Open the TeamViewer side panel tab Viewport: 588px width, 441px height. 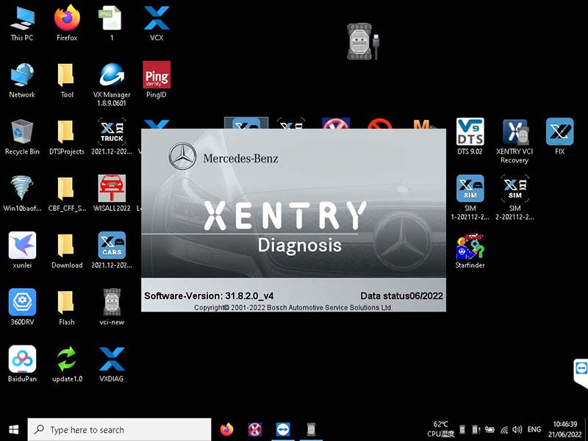581,372
